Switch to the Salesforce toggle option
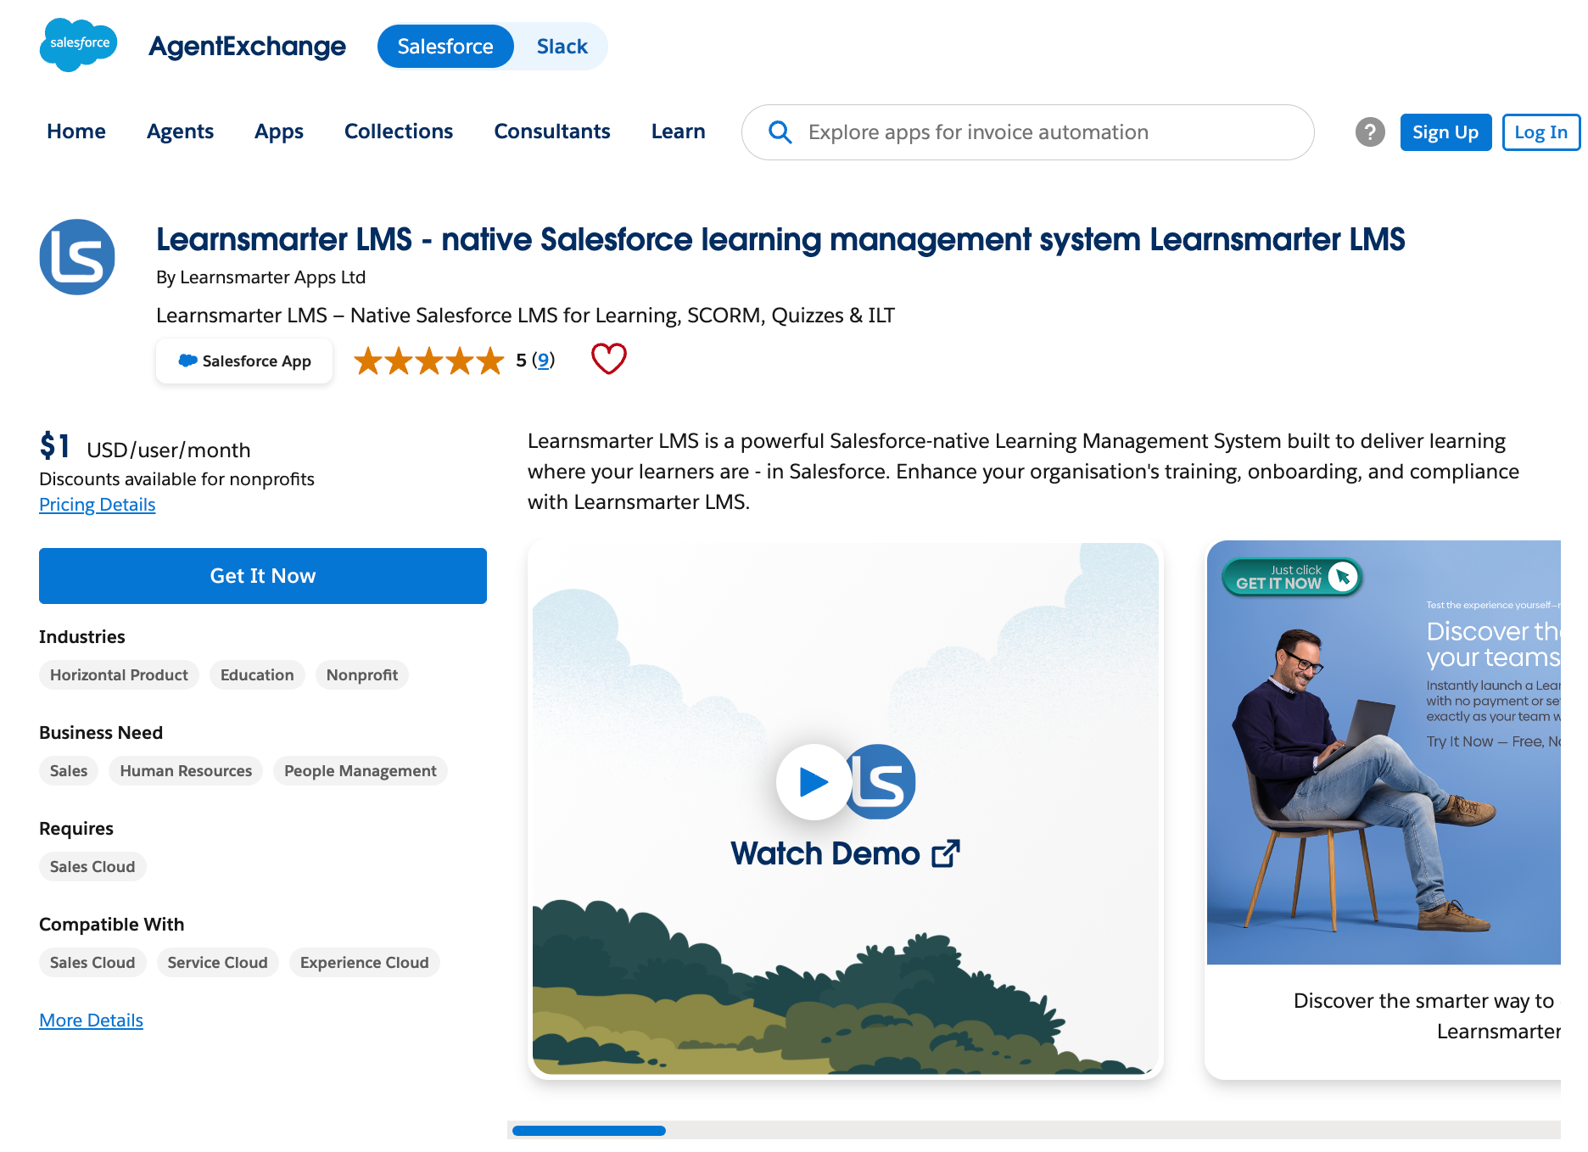 coord(445,47)
